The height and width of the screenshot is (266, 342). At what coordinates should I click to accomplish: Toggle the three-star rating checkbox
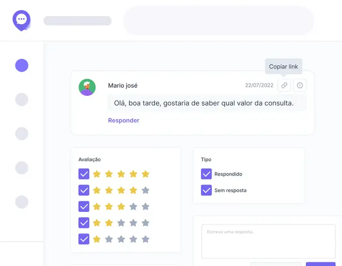[84, 207]
